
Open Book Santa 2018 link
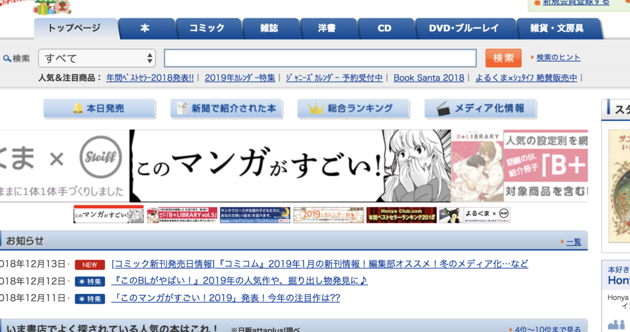(429, 78)
